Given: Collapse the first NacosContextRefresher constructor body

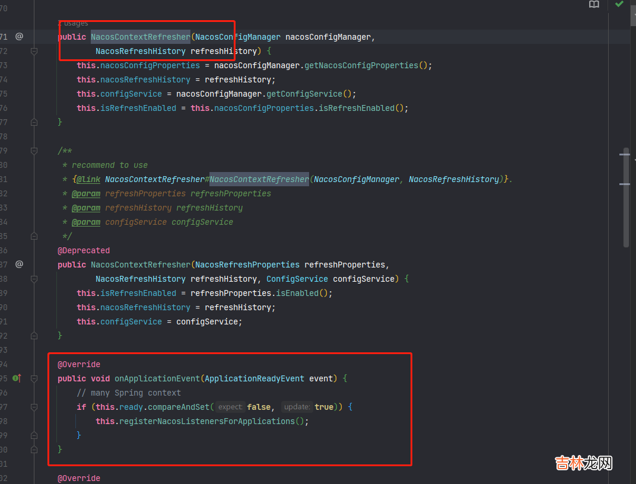Looking at the screenshot, I should click(34, 52).
